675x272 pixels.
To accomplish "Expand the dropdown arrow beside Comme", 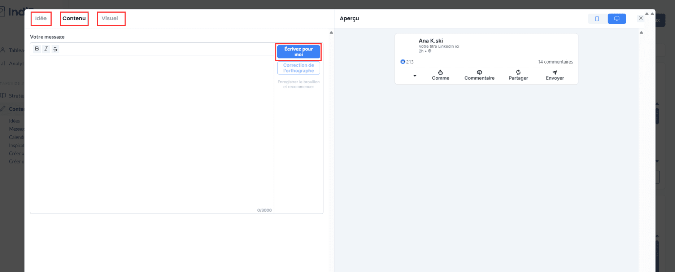I will [x=415, y=76].
